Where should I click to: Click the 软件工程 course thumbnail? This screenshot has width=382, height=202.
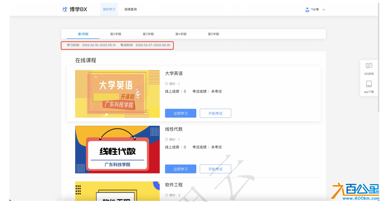pyautogui.click(x=118, y=191)
